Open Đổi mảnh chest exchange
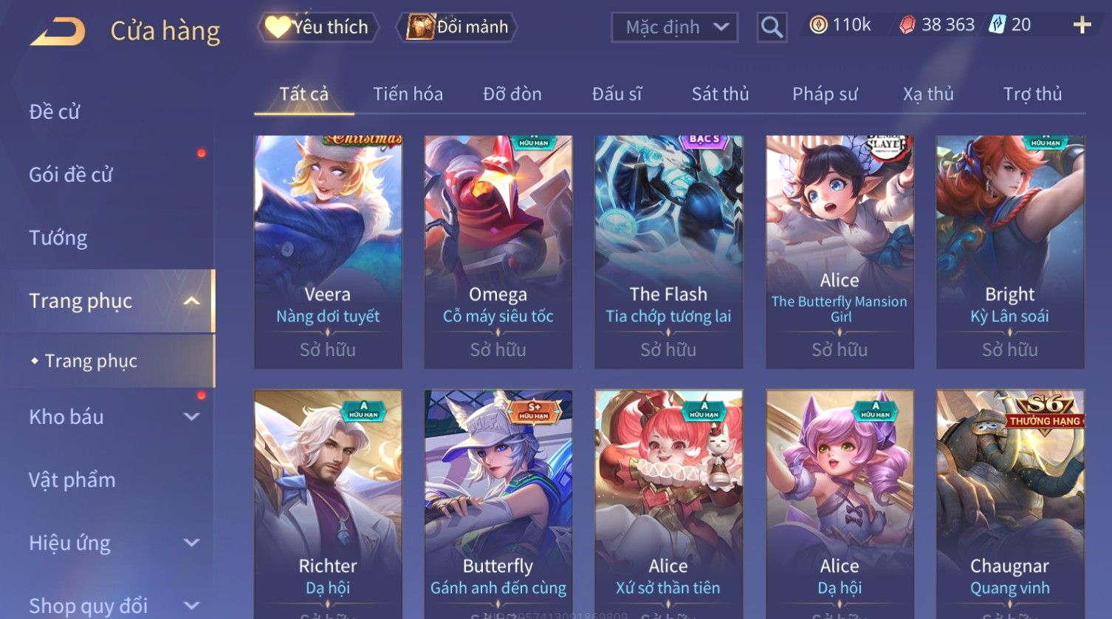This screenshot has height=619, width=1112. (x=457, y=27)
